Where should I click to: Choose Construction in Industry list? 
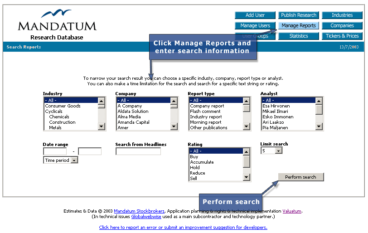(x=71, y=122)
